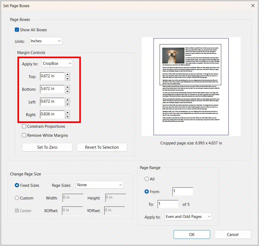
Task: Open the Apply to CropBox dropdown
Action: pyautogui.click(x=57, y=63)
